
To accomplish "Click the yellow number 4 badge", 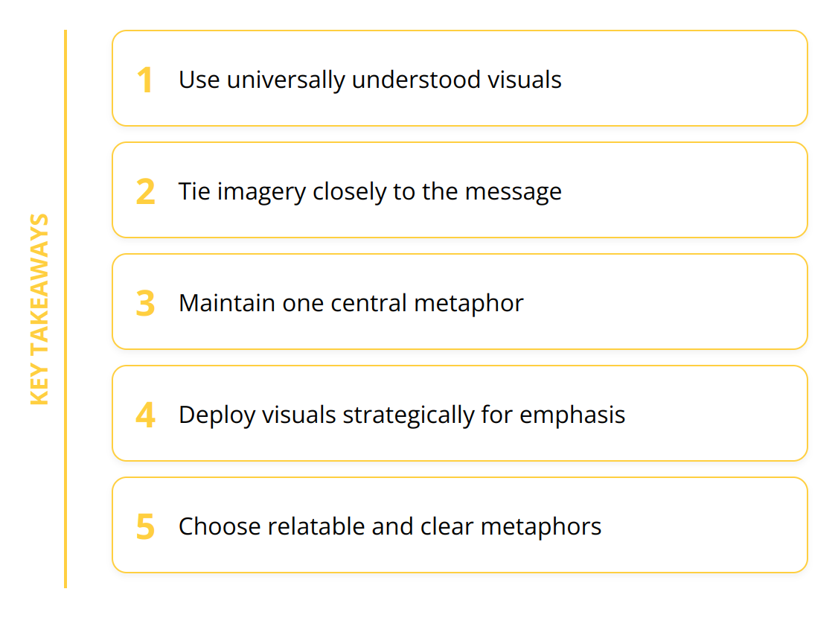I will click(145, 415).
